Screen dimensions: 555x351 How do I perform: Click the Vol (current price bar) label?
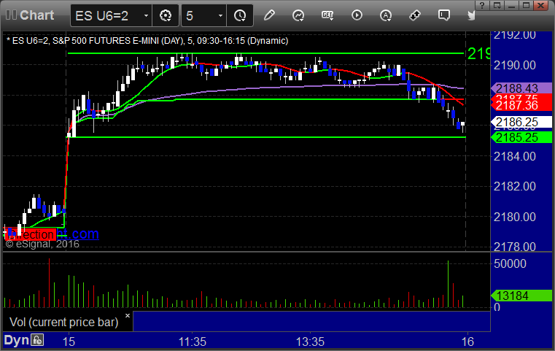pyautogui.click(x=63, y=322)
